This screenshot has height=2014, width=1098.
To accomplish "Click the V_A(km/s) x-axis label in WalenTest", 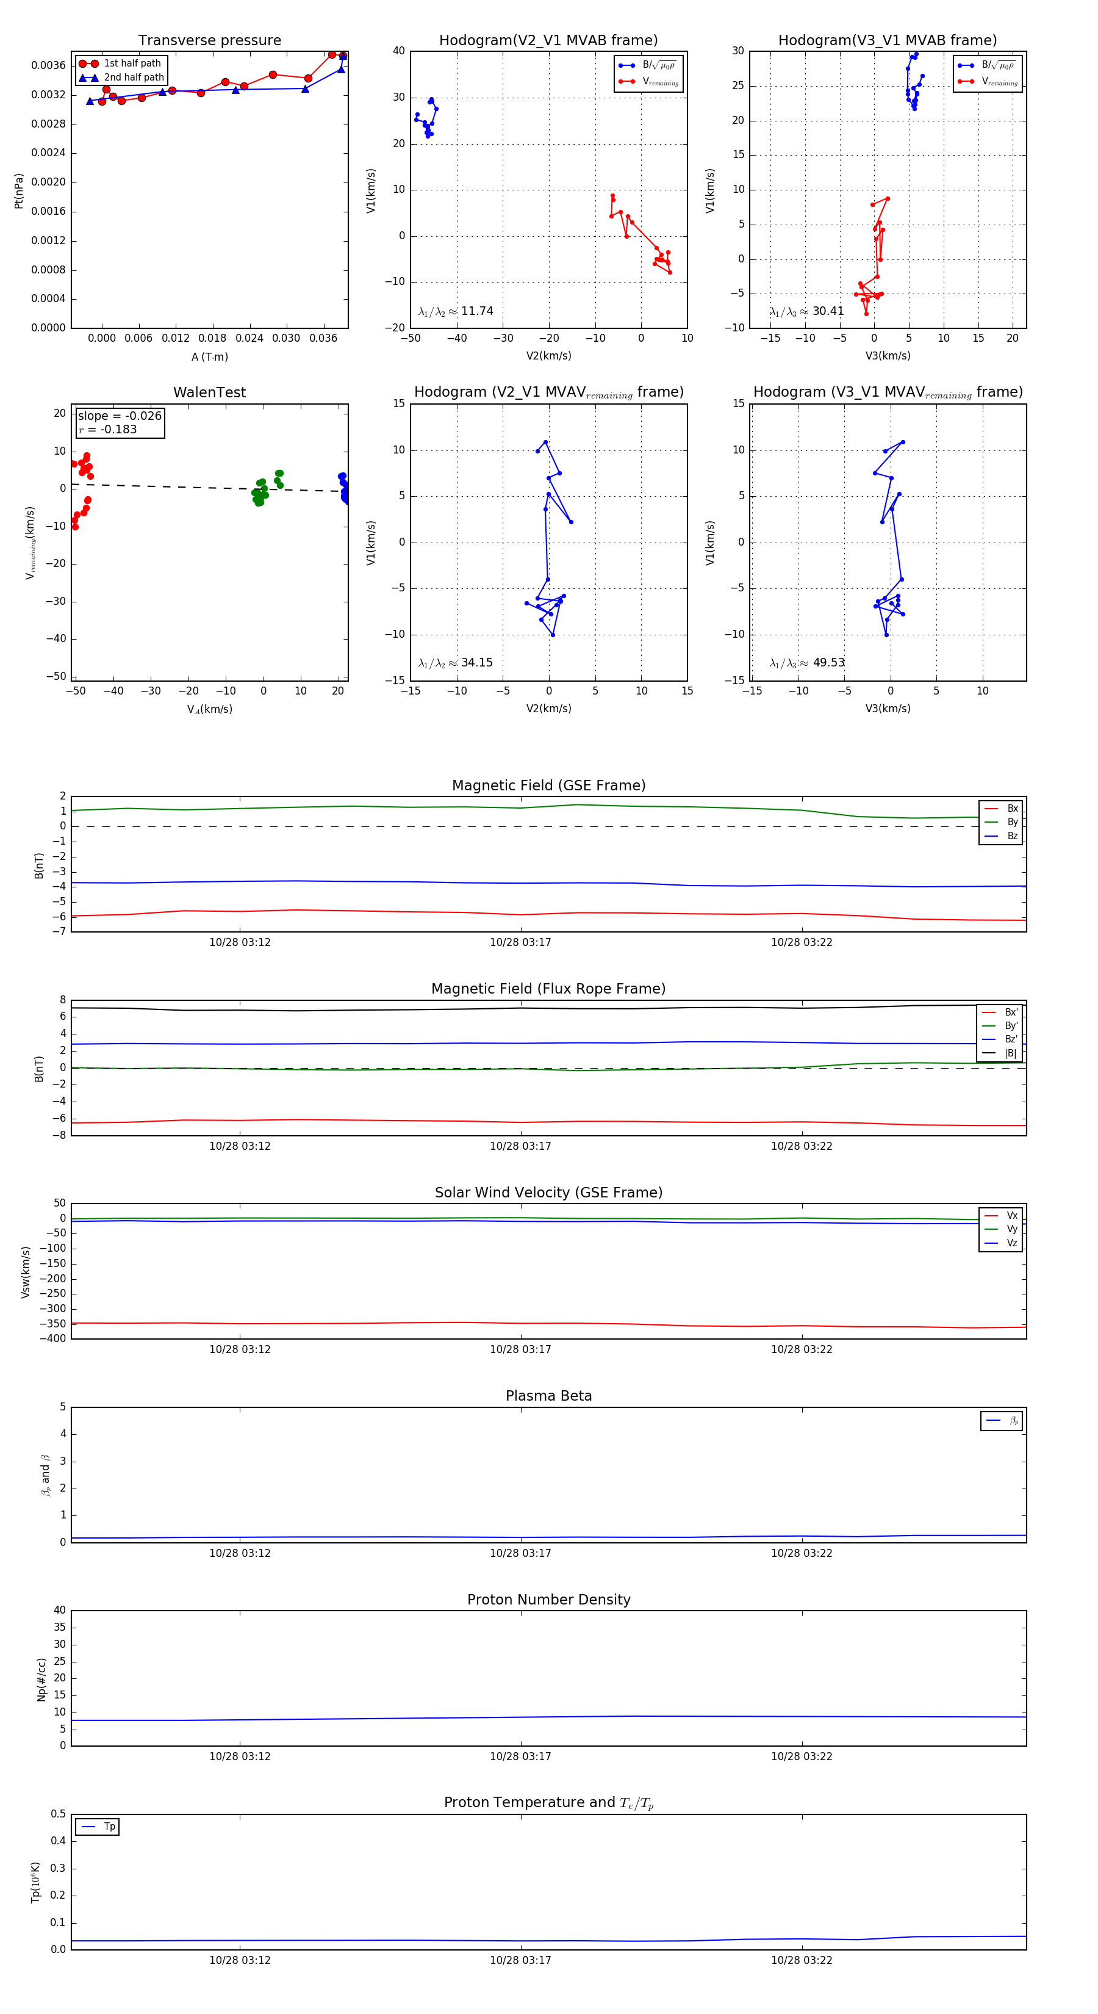I will [209, 709].
